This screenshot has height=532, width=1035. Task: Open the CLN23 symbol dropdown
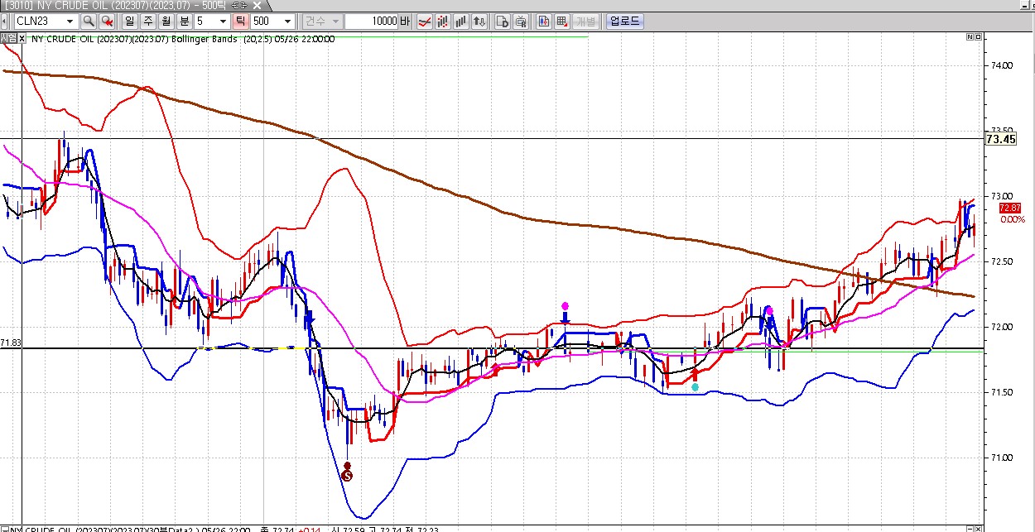click(70, 21)
